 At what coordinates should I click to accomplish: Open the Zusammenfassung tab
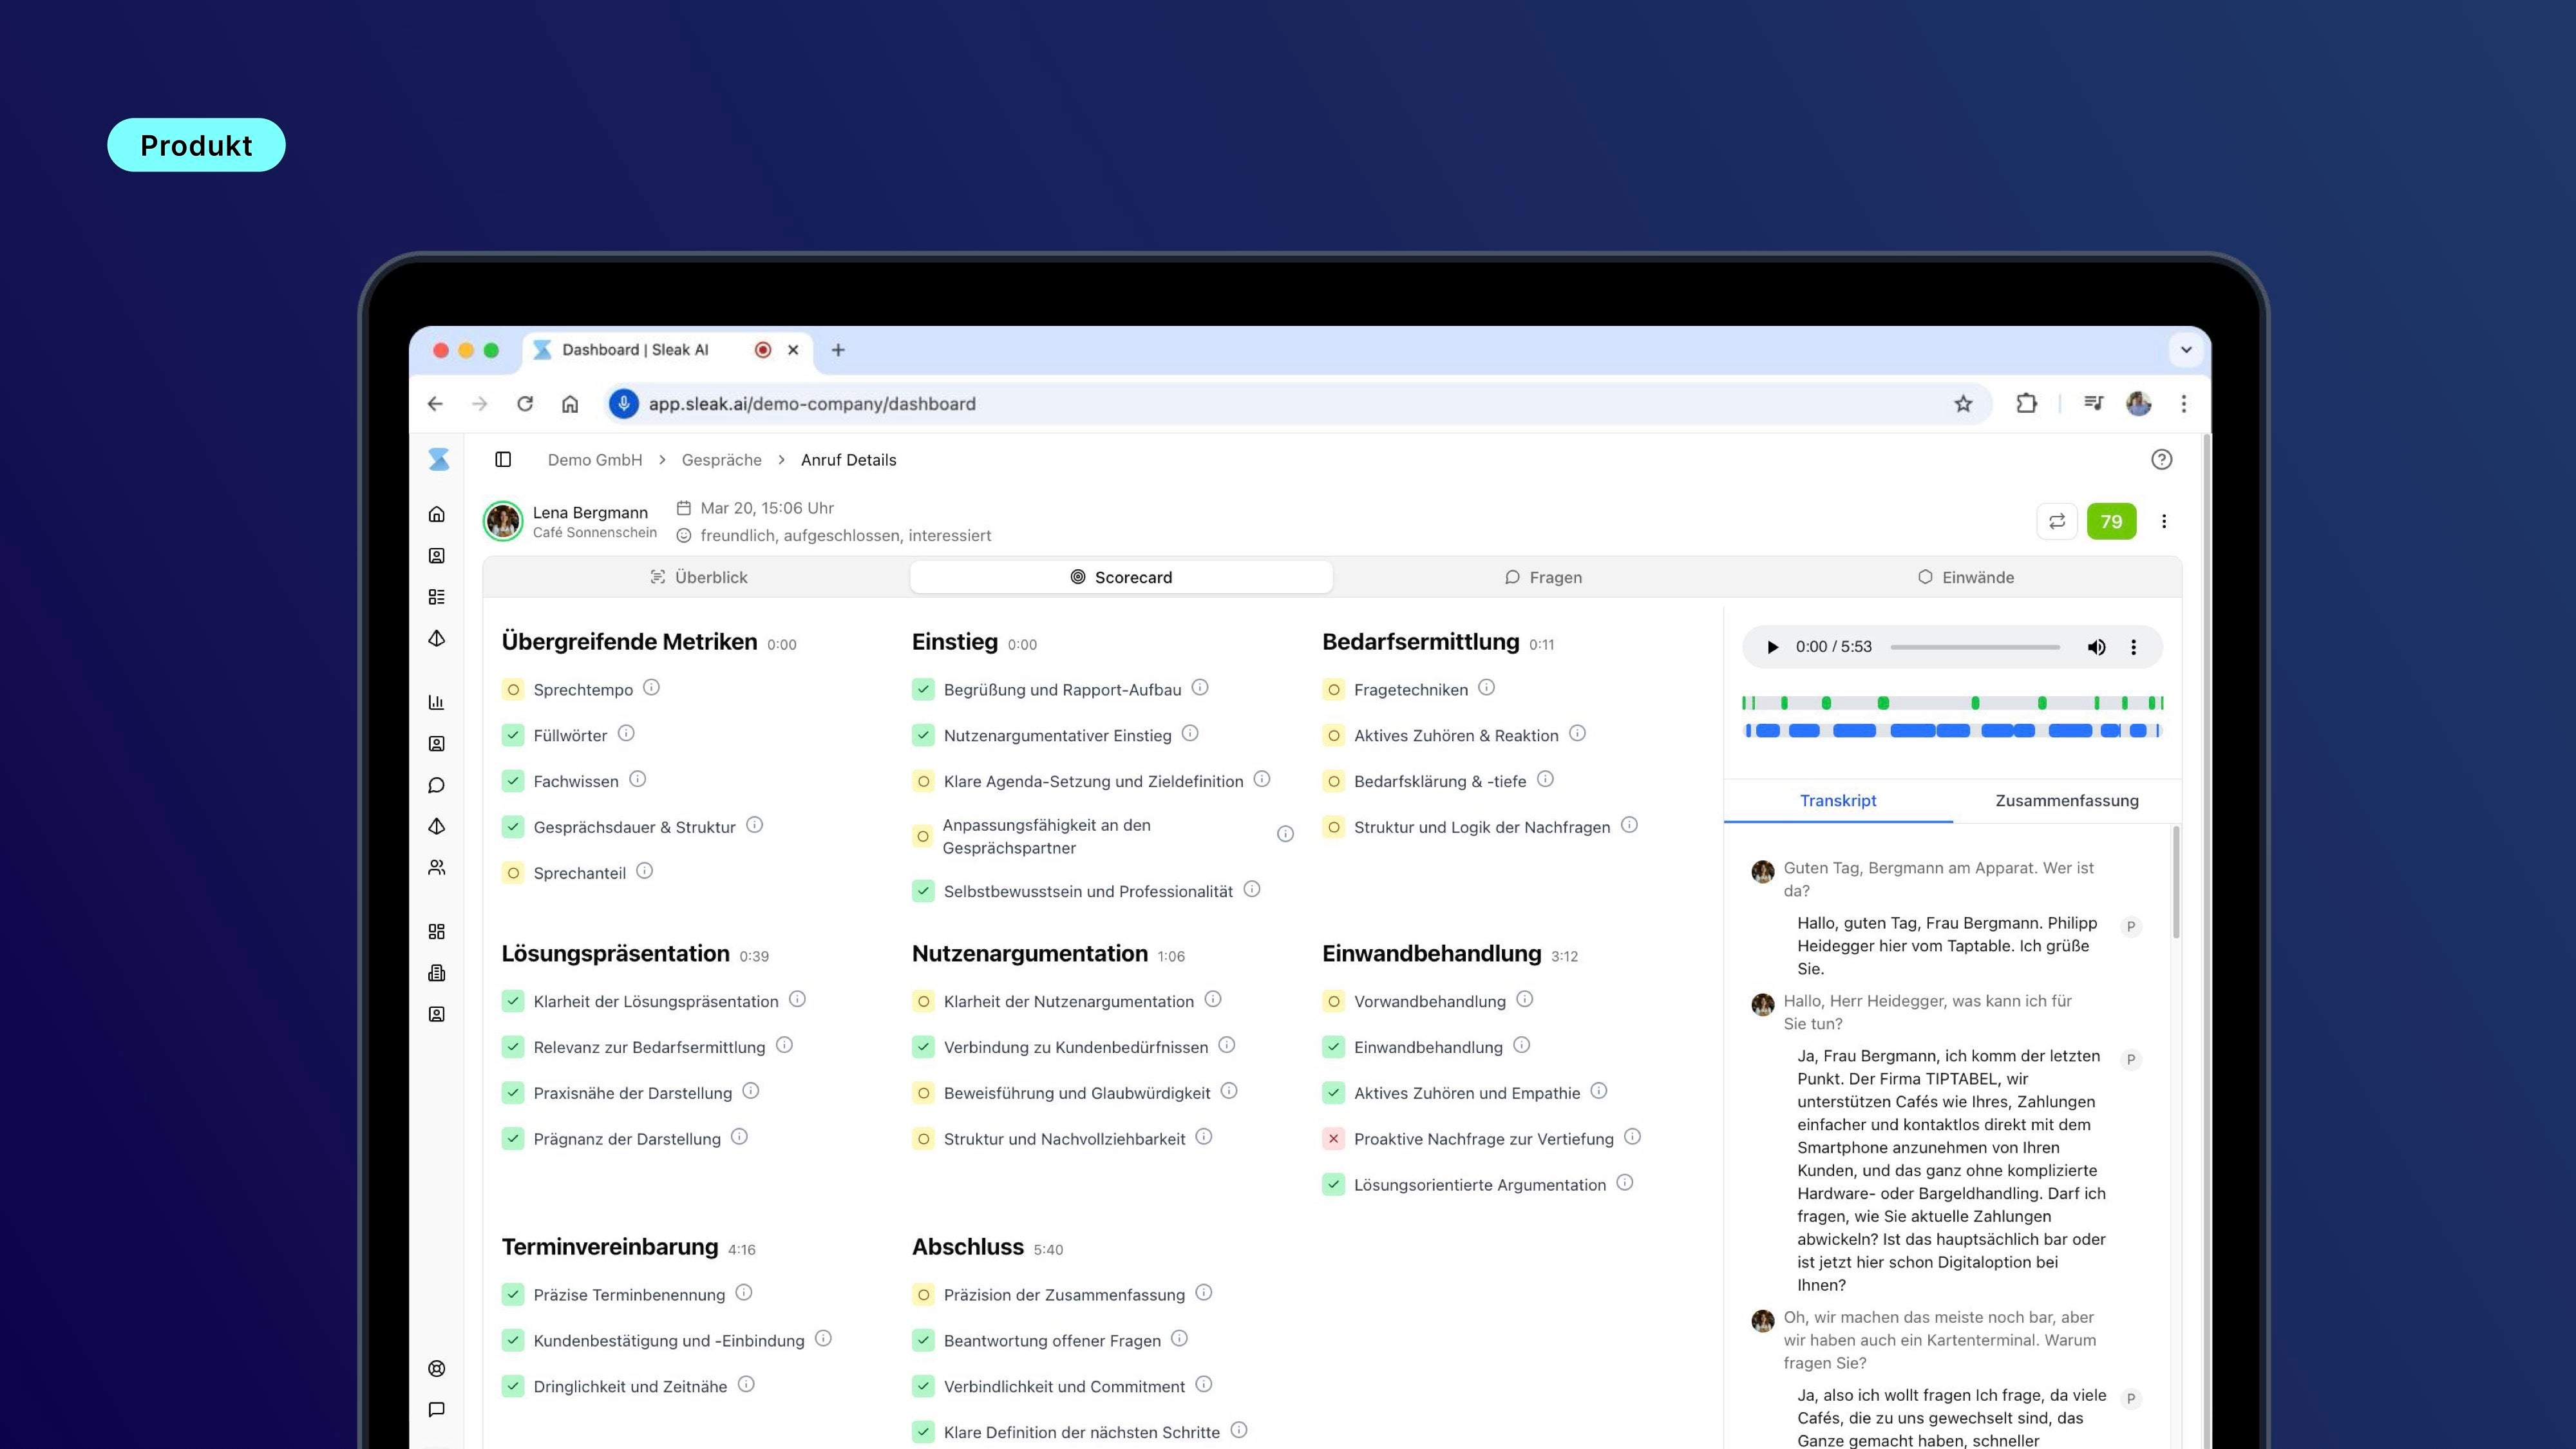pos(2066,800)
